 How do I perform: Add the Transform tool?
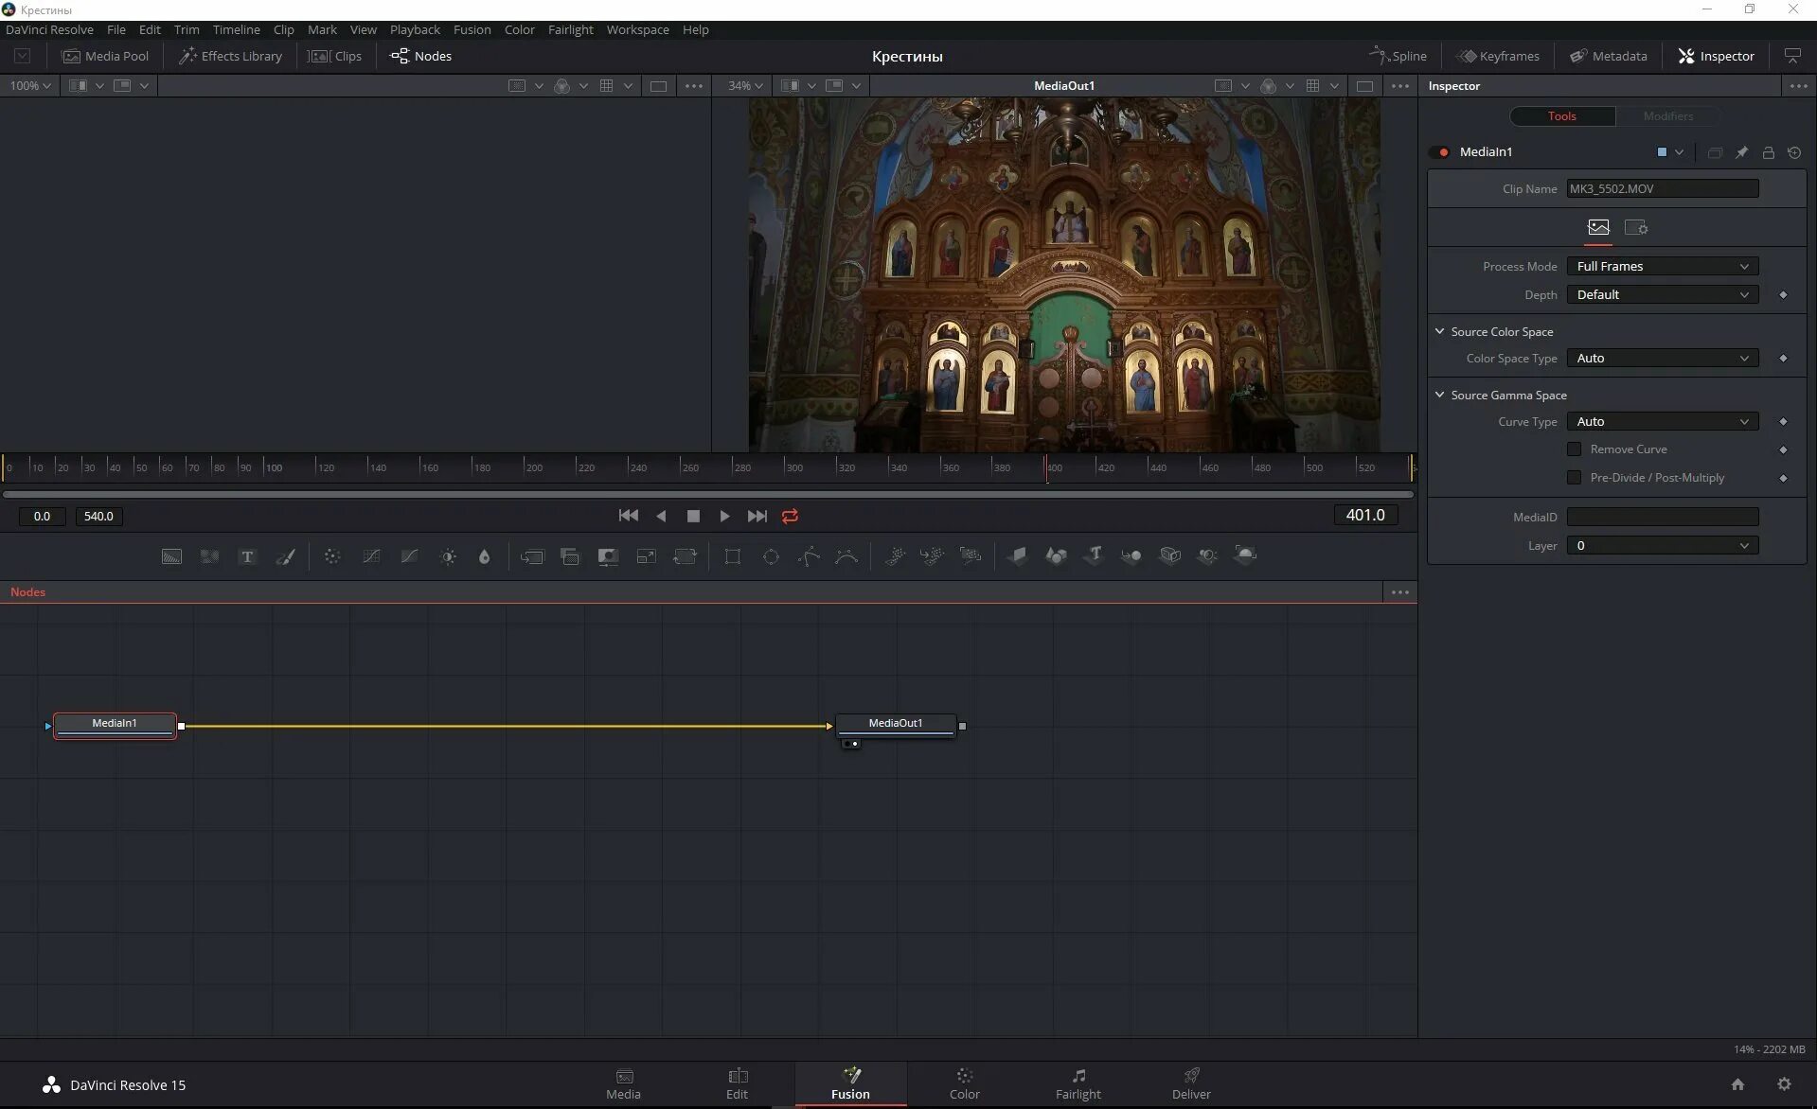(x=685, y=556)
